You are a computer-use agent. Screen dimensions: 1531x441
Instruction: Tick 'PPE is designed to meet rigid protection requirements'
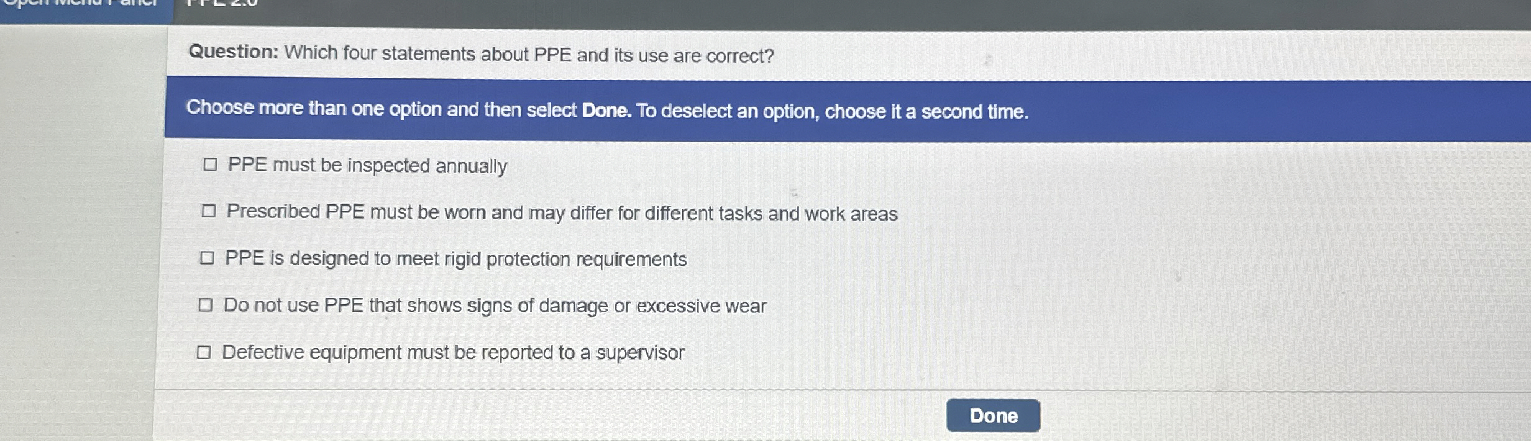click(x=207, y=258)
